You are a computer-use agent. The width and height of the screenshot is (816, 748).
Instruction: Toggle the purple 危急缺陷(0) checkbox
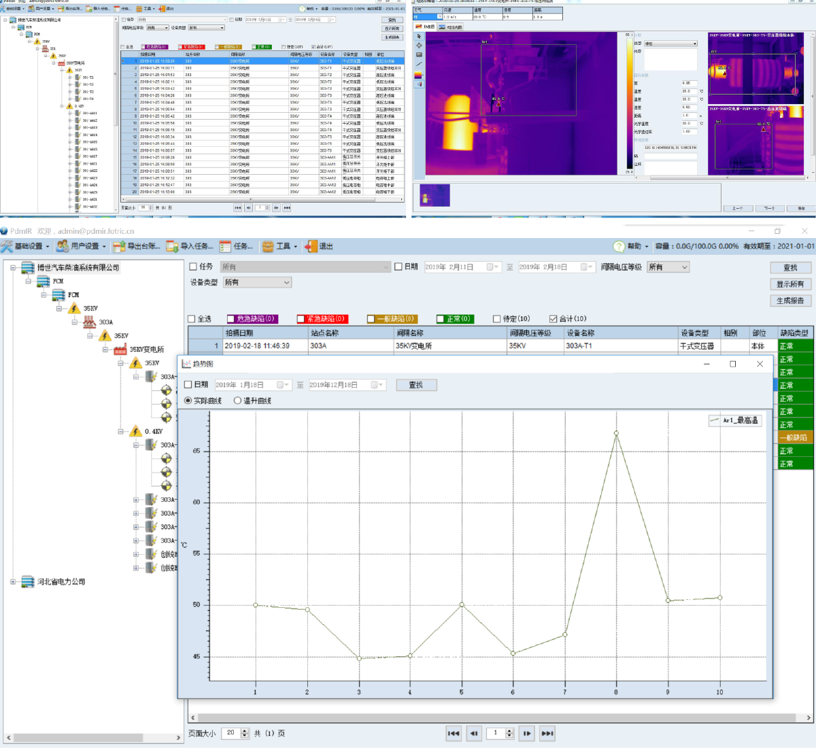tap(231, 319)
